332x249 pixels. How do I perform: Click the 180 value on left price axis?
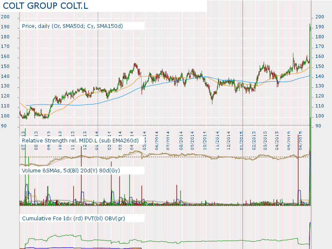pos(5,37)
